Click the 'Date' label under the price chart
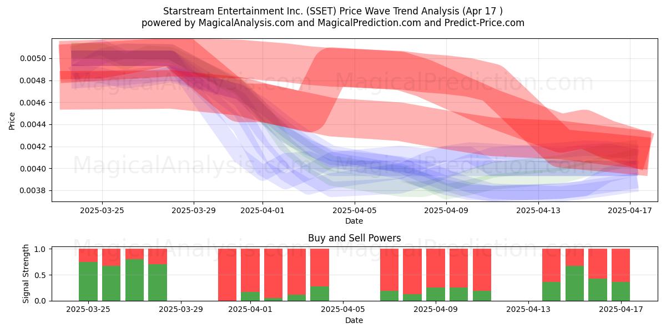Image resolution: width=666 pixels, height=333 pixels. click(x=354, y=221)
